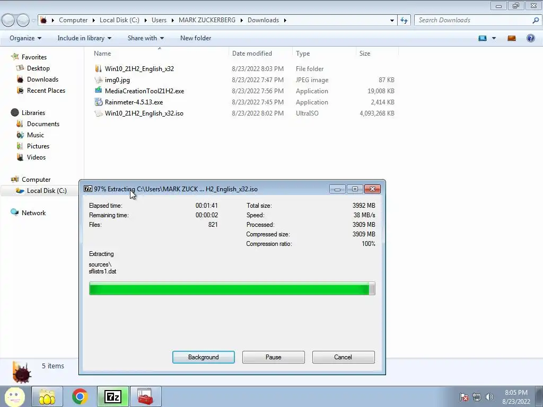This screenshot has width=543, height=407.
Task: Expand the arrow after Computer breadcrumb
Action: tap(93, 20)
